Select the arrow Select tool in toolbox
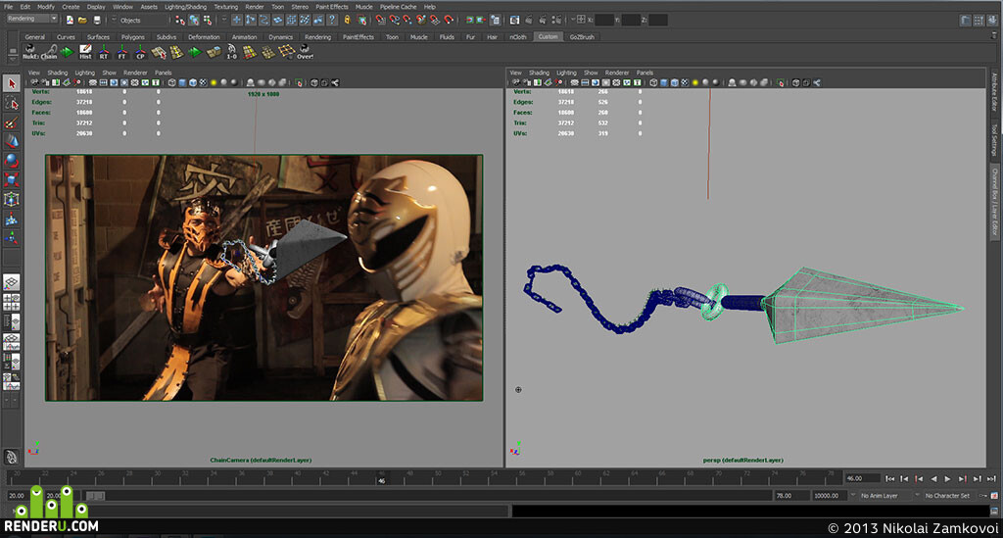Image resolution: width=1003 pixels, height=538 pixels. 11,83
